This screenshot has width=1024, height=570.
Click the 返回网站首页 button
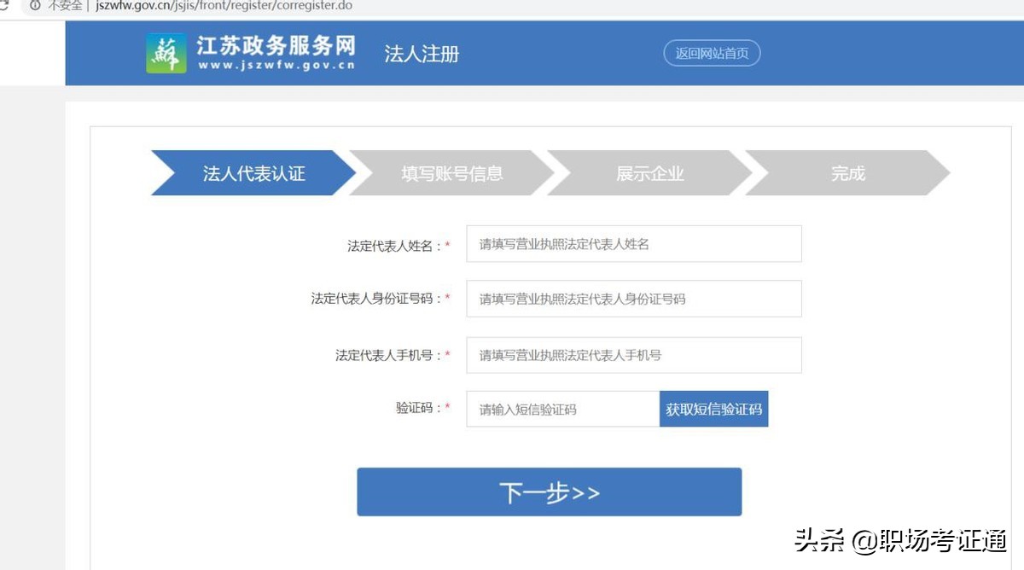pyautogui.click(x=712, y=53)
